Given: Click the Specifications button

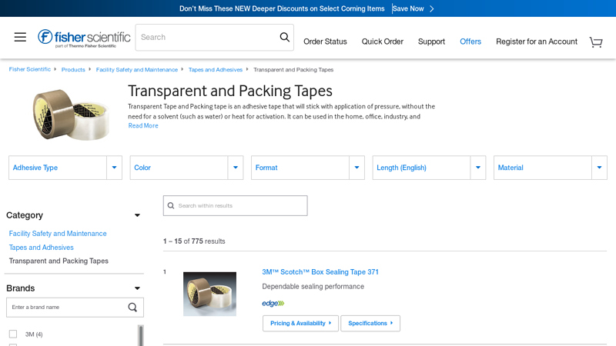Looking at the screenshot, I should (x=370, y=323).
